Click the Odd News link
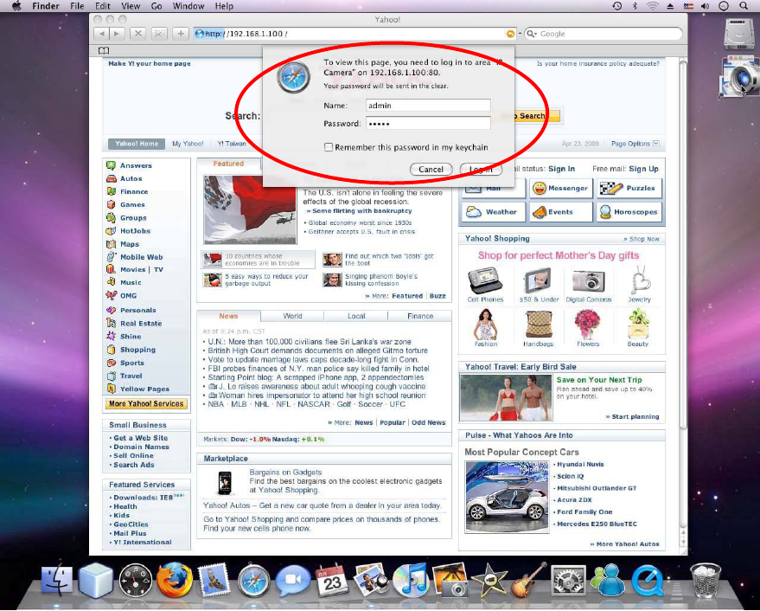This screenshot has height=611, width=760. point(429,422)
